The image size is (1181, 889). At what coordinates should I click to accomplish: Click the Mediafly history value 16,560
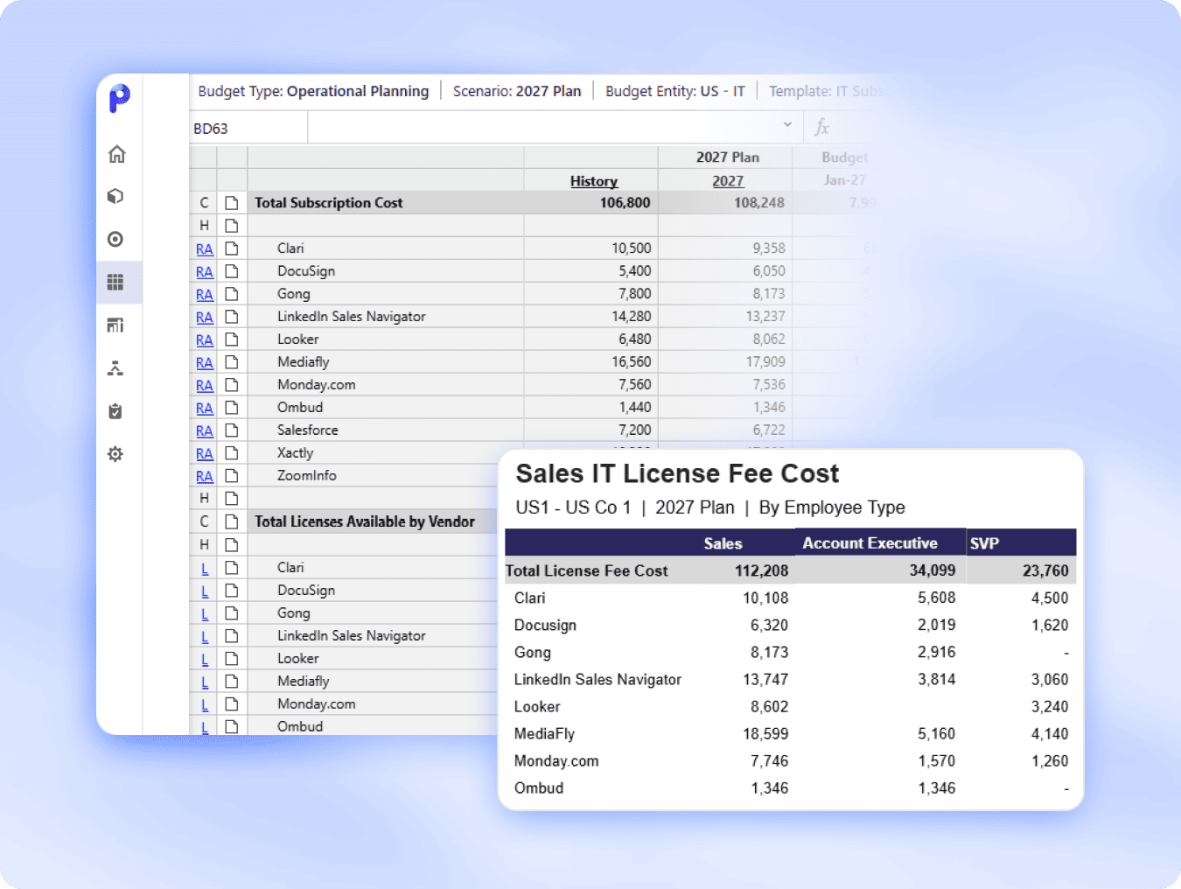pyautogui.click(x=631, y=362)
